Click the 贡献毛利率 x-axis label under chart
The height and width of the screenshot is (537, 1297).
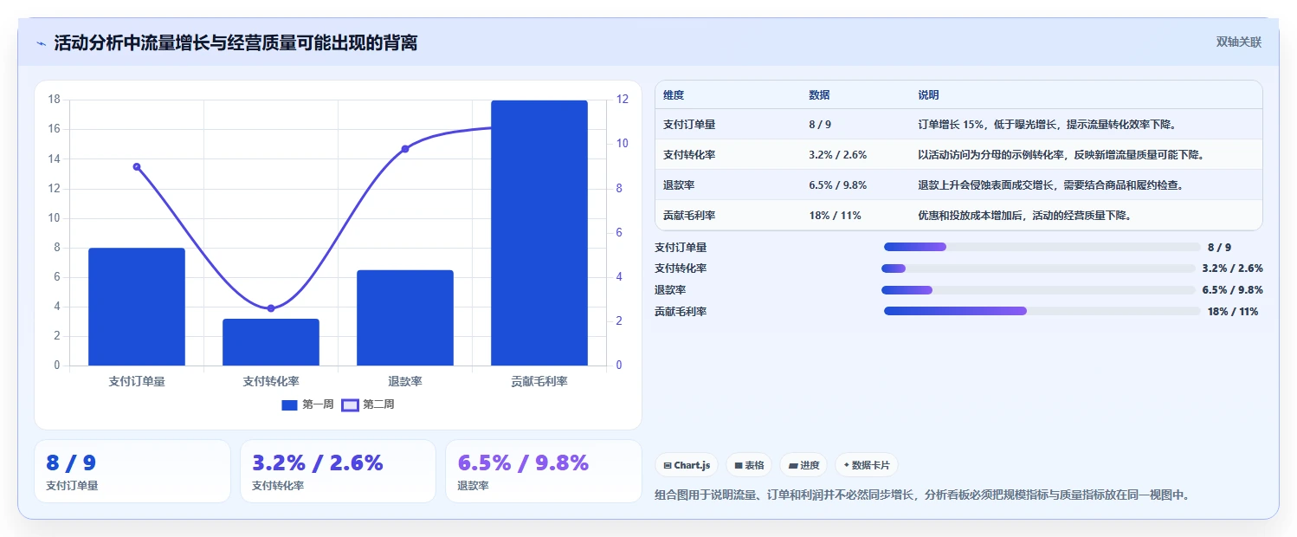(539, 381)
